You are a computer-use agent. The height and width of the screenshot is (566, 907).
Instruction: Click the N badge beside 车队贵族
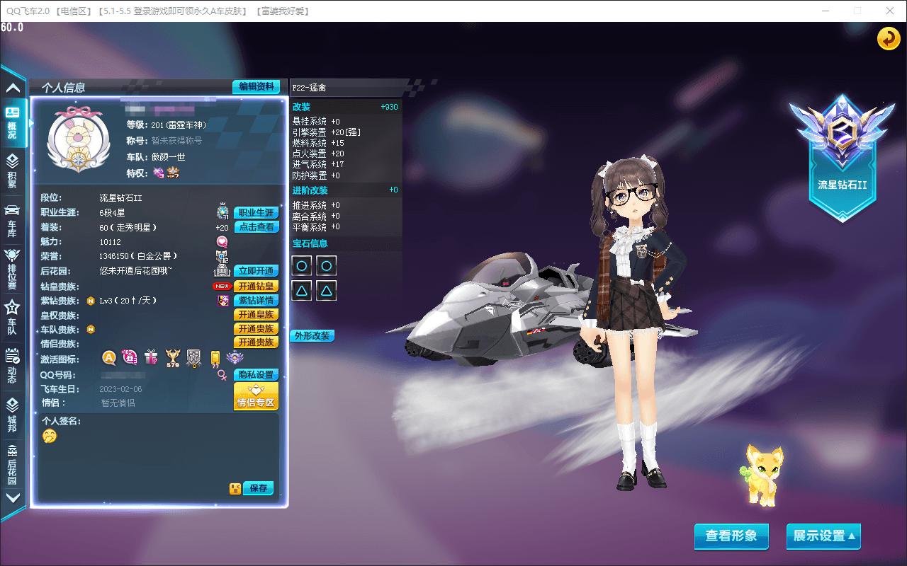tap(91, 329)
